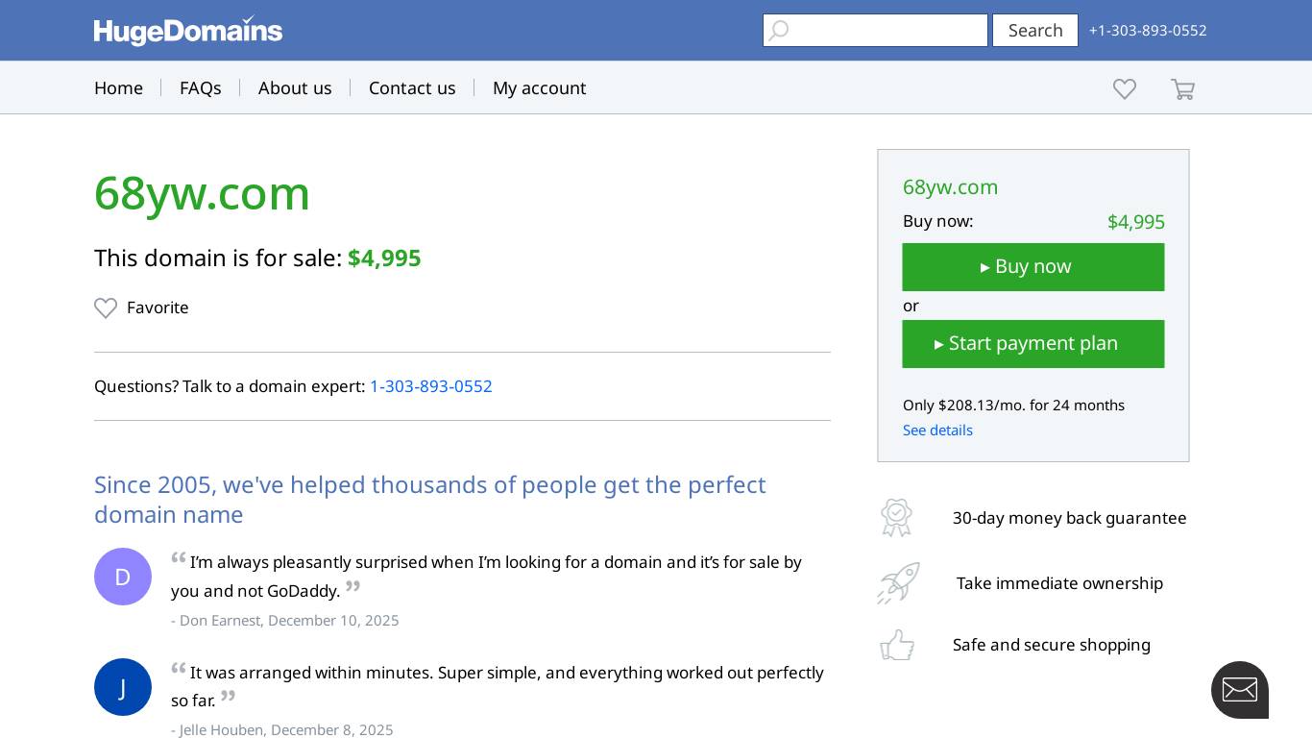Click Don Earnest's avatar circle
The width and height of the screenshot is (1312, 738).
(x=123, y=577)
